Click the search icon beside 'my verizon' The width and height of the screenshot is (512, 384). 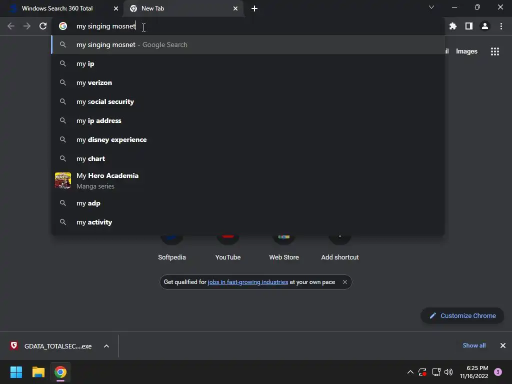pos(63,82)
